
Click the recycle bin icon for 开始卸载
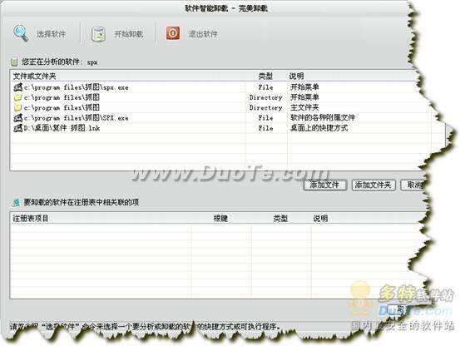(x=98, y=34)
